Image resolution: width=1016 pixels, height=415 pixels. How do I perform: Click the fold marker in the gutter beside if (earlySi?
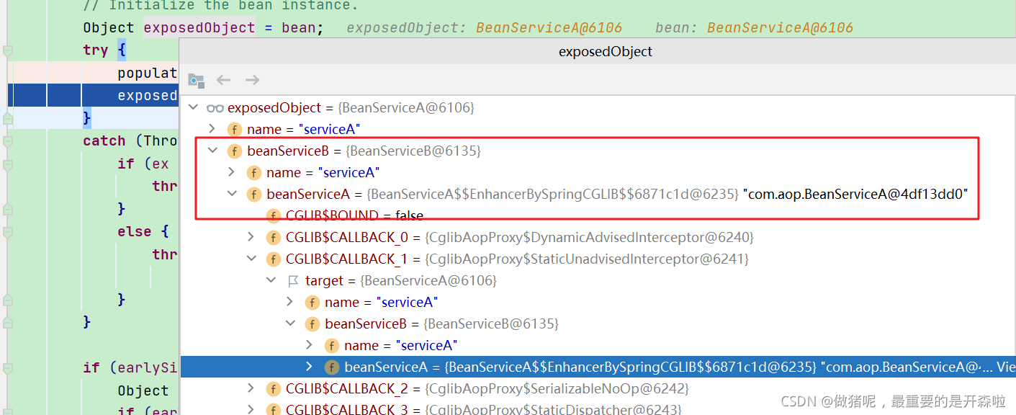click(x=8, y=367)
